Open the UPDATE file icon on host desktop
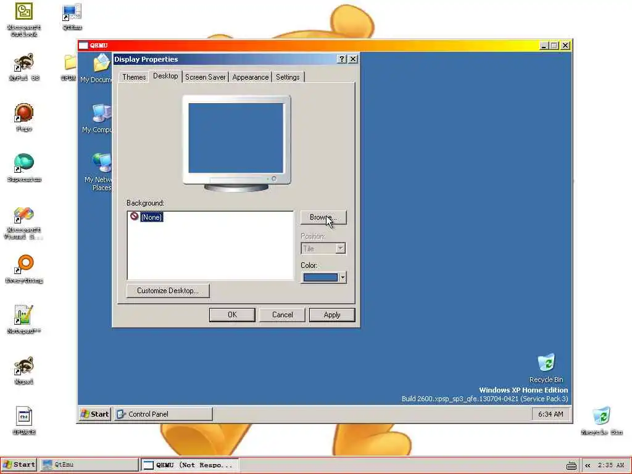This screenshot has width=632, height=474. point(24,417)
